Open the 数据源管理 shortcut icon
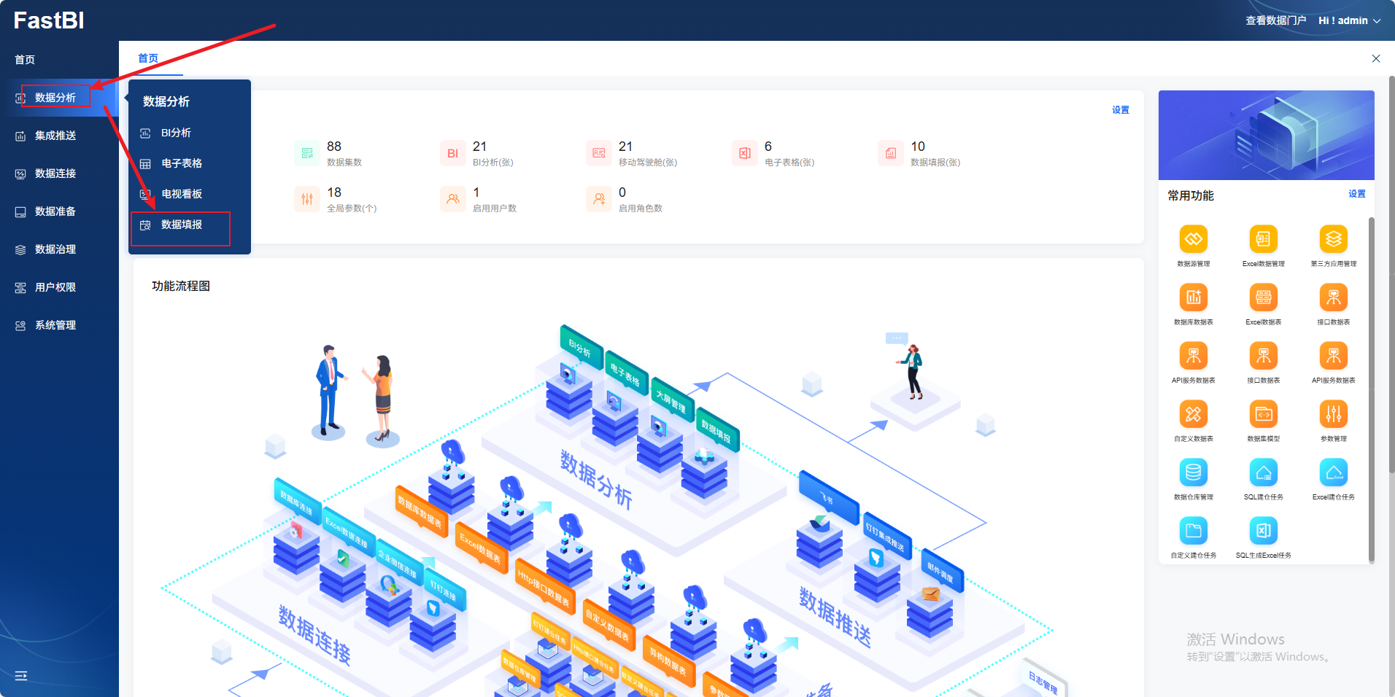The image size is (1395, 697). [1193, 240]
